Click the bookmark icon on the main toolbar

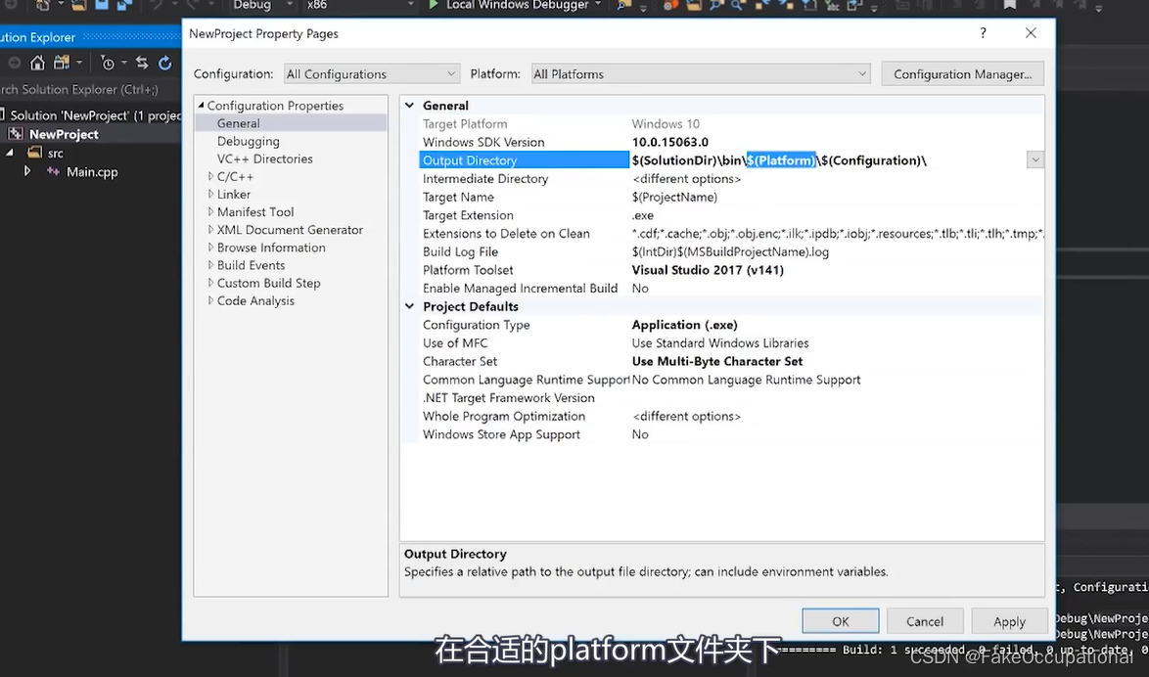pos(1010,6)
